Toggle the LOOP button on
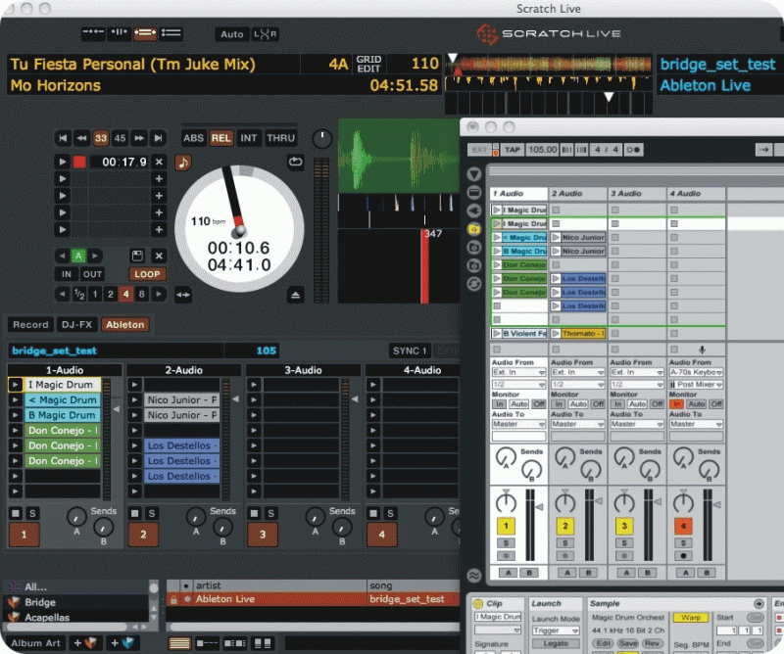Screen dimensions: 784x654 (147, 275)
